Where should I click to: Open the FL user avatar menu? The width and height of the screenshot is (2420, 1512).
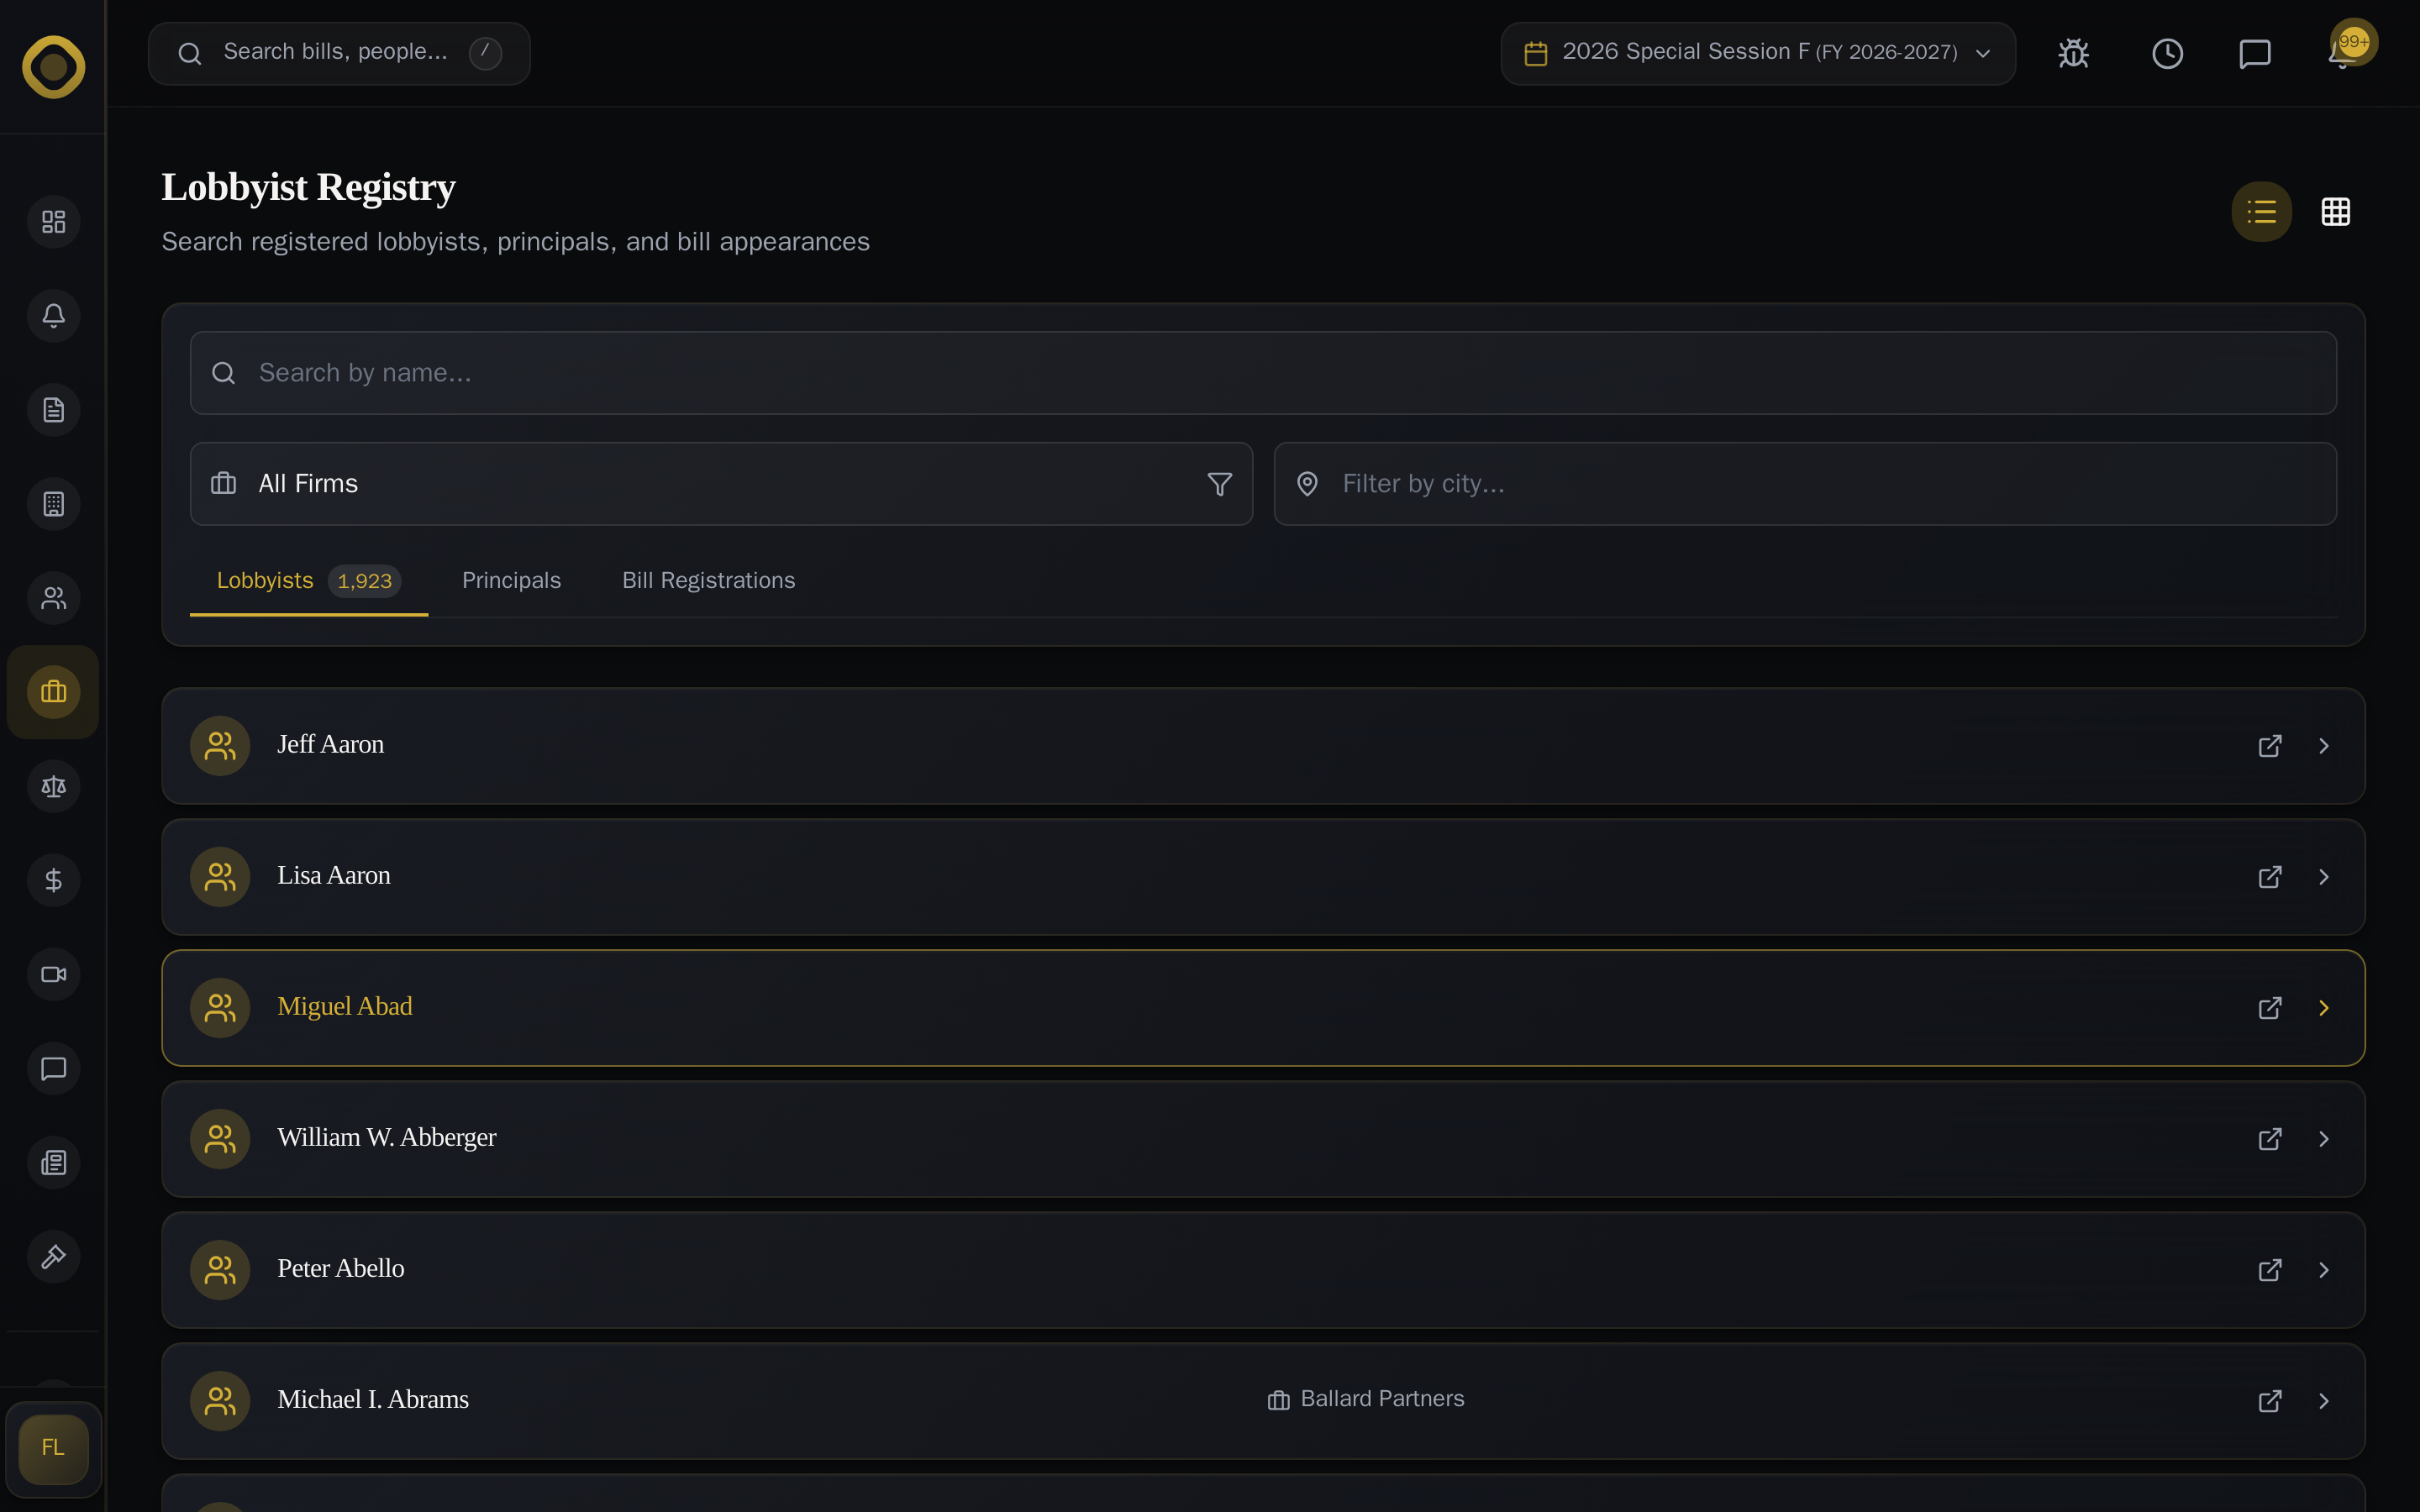tap(53, 1448)
